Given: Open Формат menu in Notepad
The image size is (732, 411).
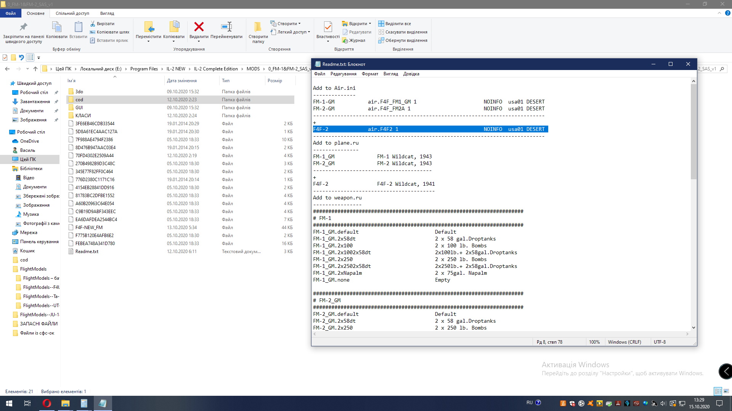Looking at the screenshot, I should [x=369, y=74].
